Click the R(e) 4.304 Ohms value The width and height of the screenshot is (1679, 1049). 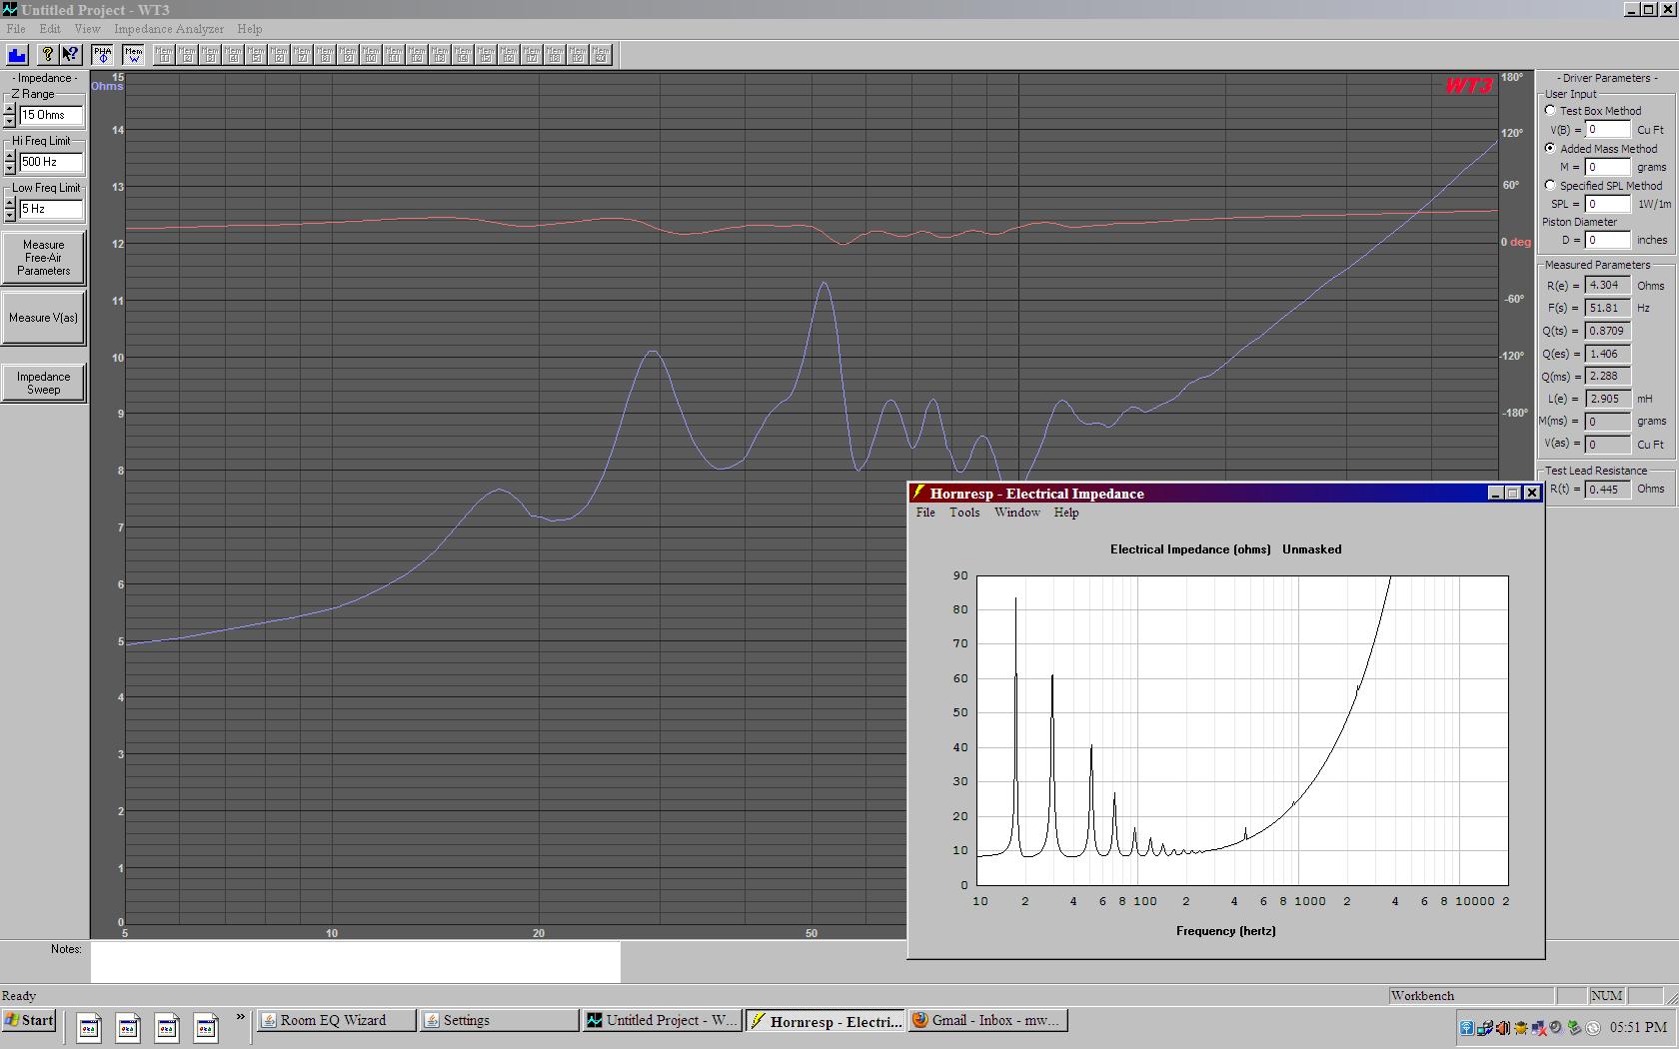click(x=1608, y=286)
